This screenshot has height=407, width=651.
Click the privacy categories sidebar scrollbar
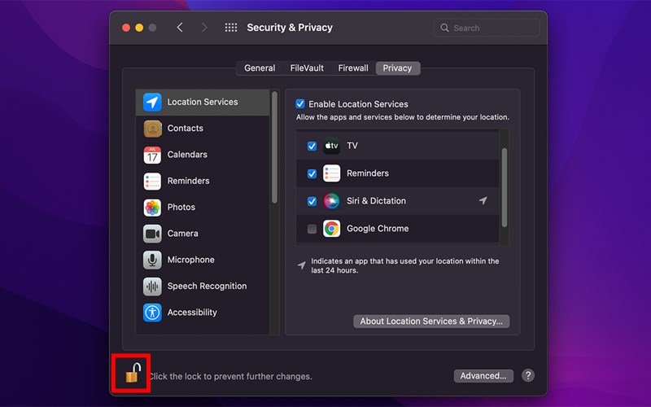tap(274, 147)
